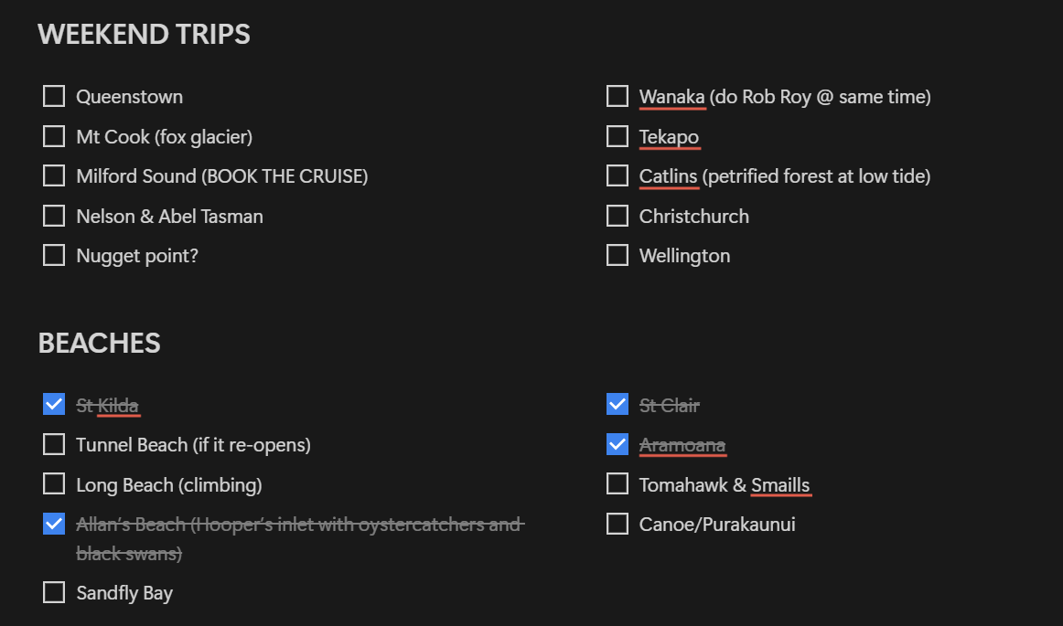Check off Nelson & Abel Tasman
This screenshot has width=1063, height=626.
[54, 216]
